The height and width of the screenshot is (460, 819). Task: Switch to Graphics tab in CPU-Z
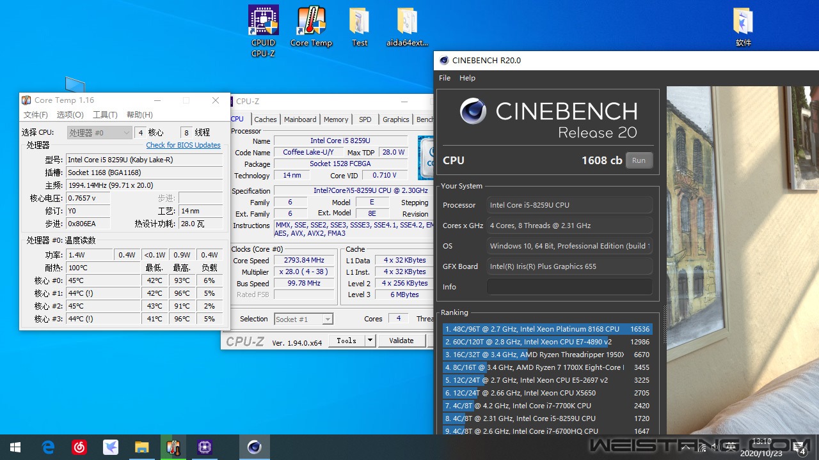click(396, 119)
